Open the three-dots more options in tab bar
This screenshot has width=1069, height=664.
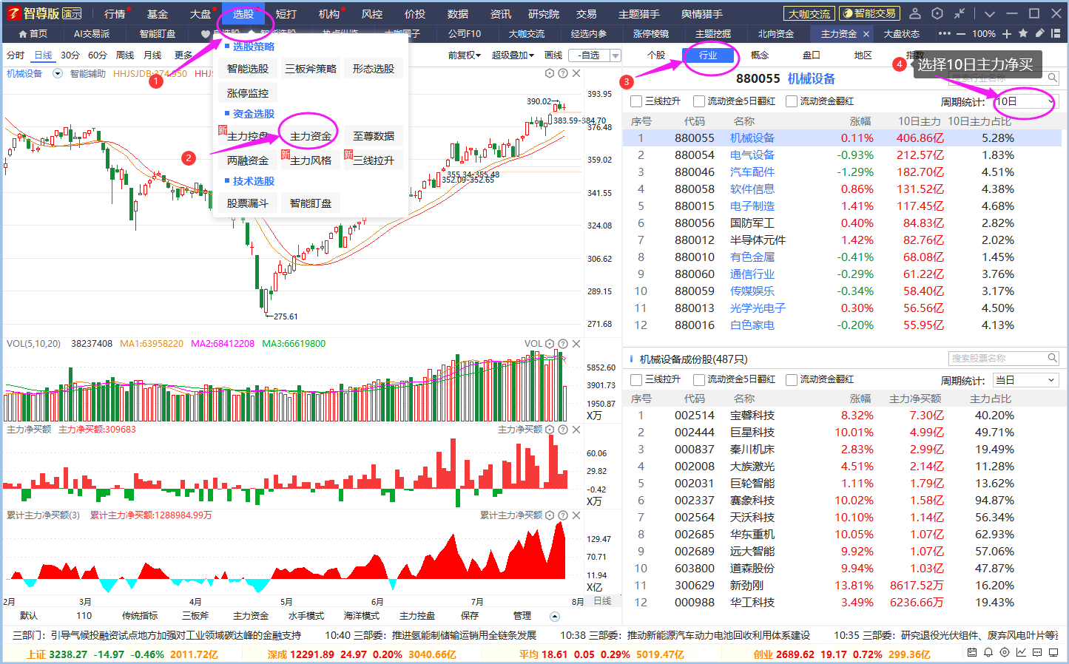[944, 33]
